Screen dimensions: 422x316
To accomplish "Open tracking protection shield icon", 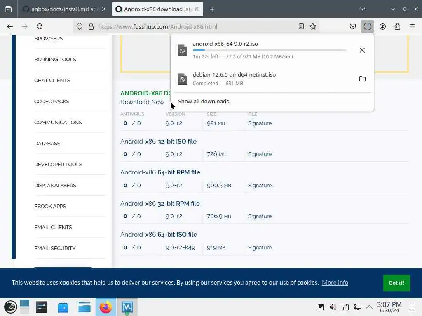I will pyautogui.click(x=80, y=26).
